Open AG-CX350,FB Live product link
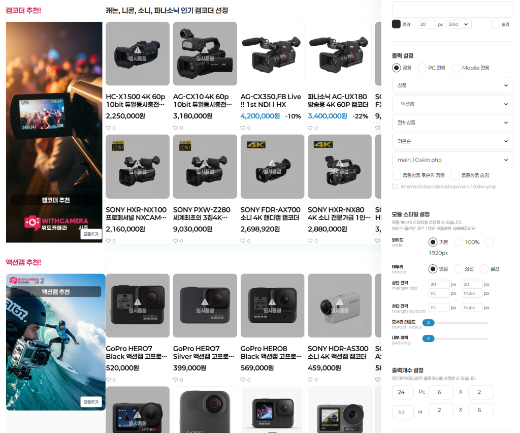The height and width of the screenshot is (433, 520). [x=271, y=101]
